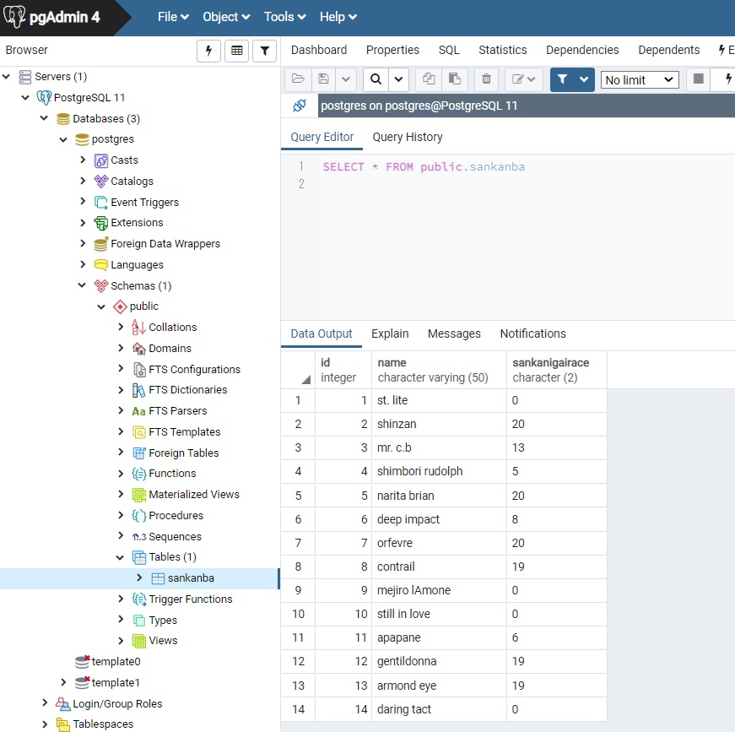This screenshot has height=732, width=735.
Task: Select the Trigger Functions tree item
Action: 191,599
